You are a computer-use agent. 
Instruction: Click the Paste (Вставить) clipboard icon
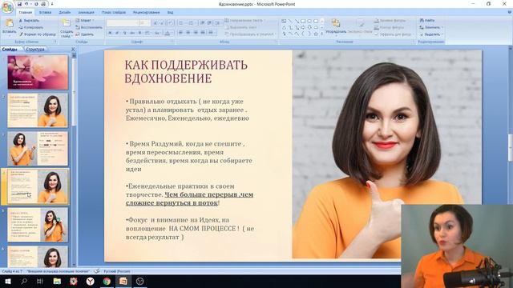[x=9, y=23]
